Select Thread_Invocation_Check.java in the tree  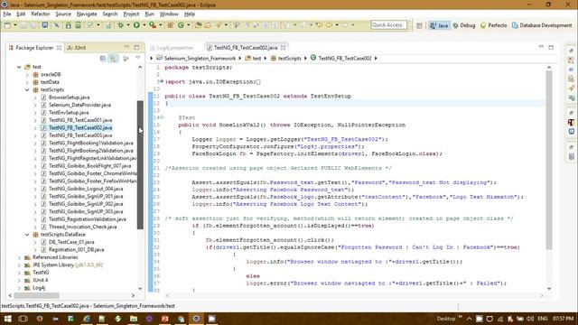pos(82,227)
